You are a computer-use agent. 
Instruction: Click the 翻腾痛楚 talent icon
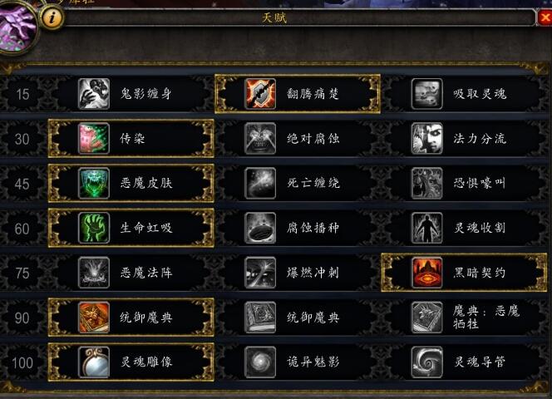point(260,94)
